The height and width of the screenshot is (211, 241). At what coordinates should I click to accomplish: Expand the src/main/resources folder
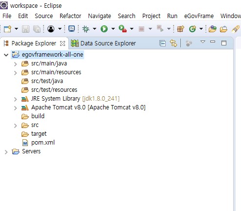[x=16, y=73]
